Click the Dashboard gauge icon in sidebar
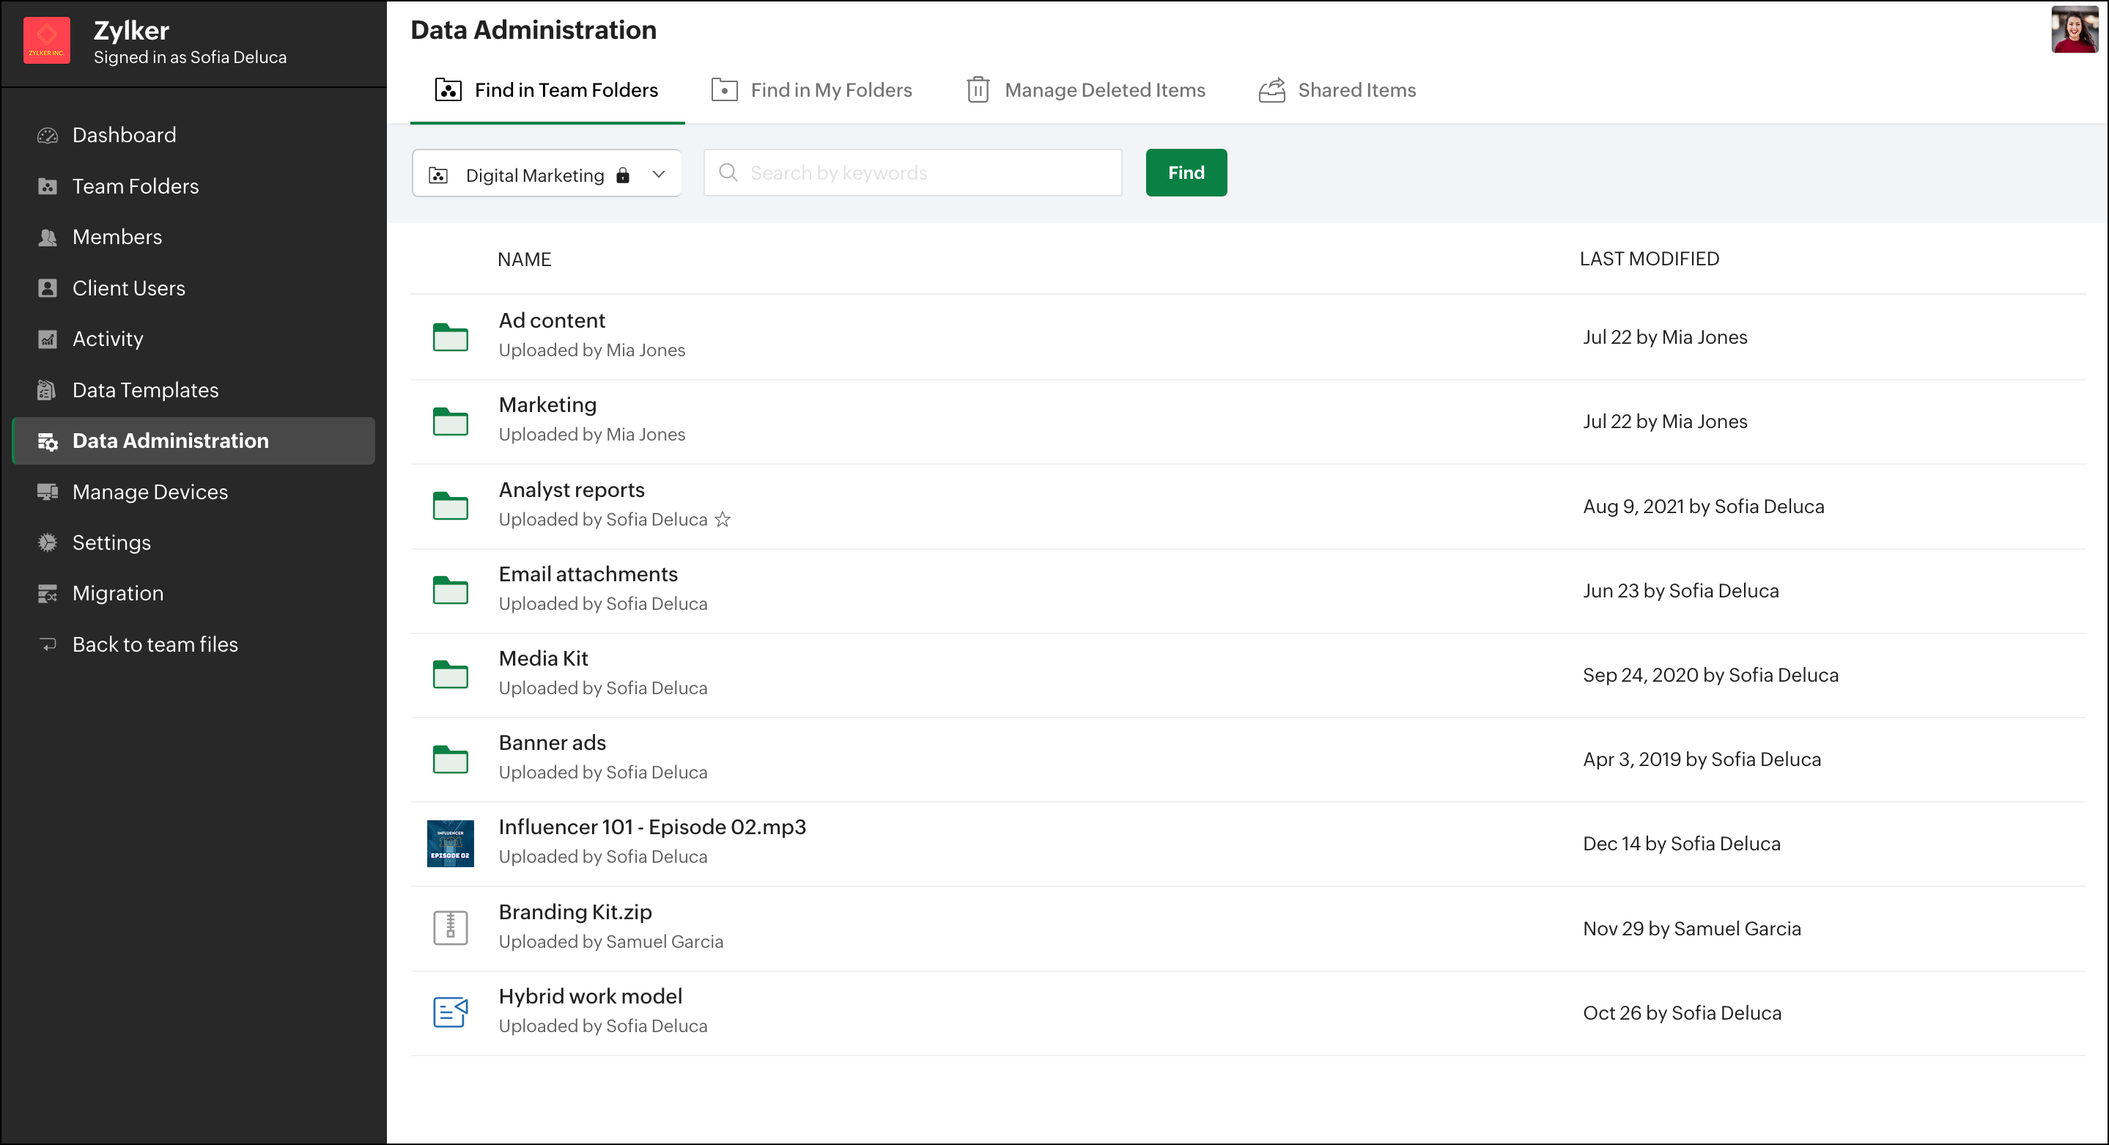 [48, 135]
